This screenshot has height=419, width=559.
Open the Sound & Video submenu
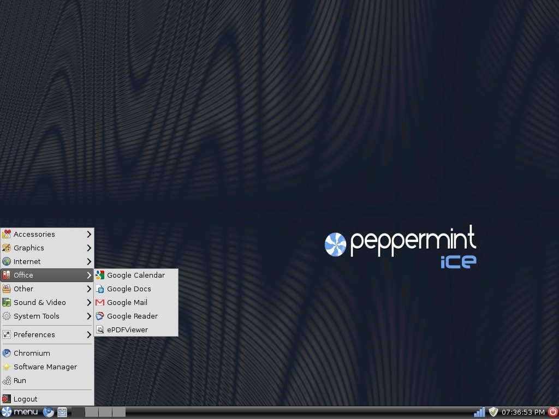tap(47, 302)
